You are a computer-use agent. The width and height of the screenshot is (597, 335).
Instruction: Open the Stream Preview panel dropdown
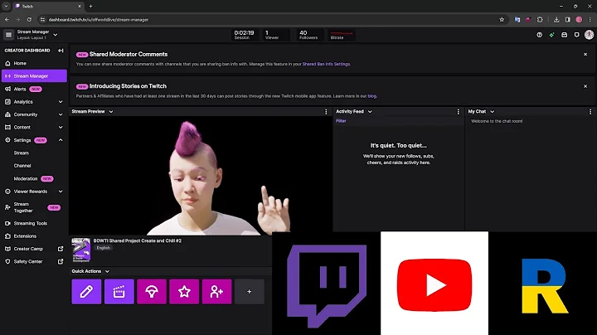click(111, 112)
